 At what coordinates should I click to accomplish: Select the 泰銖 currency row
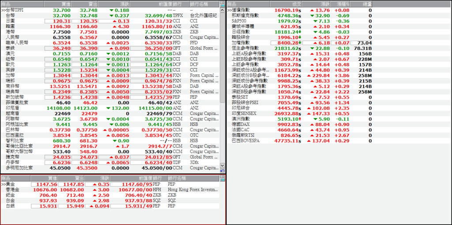[x=110, y=48]
